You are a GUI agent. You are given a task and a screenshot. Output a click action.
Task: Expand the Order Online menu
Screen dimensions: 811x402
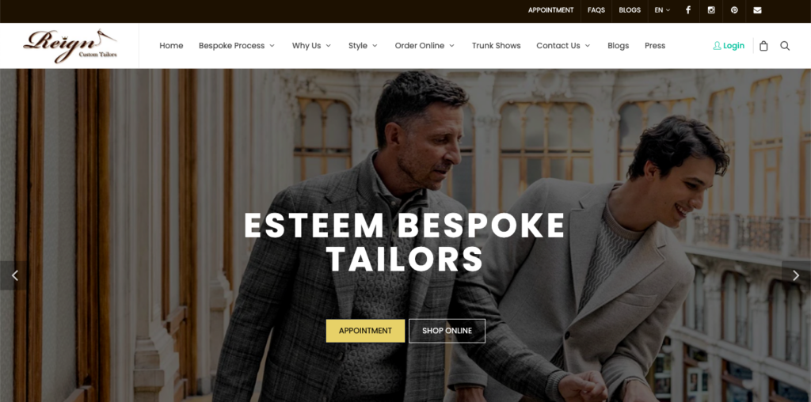click(425, 46)
